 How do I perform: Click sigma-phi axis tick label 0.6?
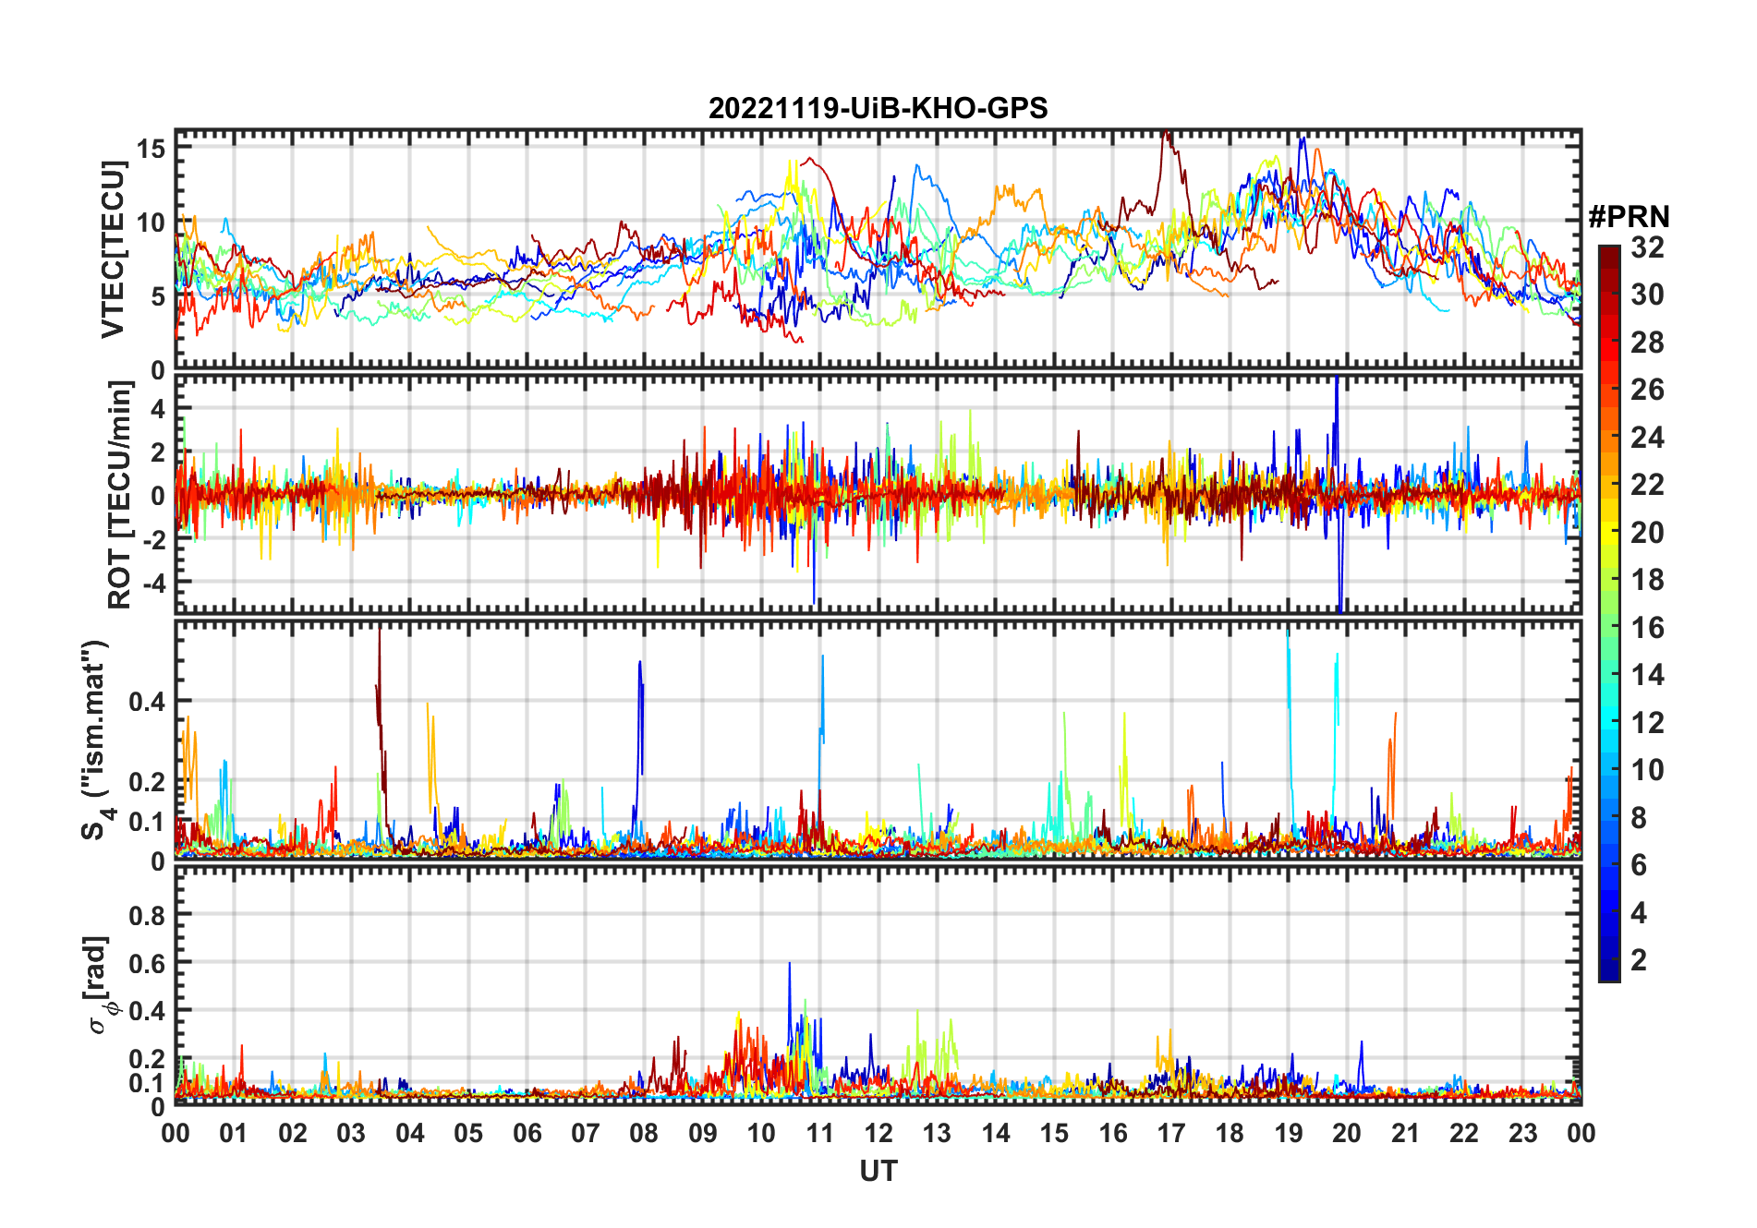pos(148,963)
